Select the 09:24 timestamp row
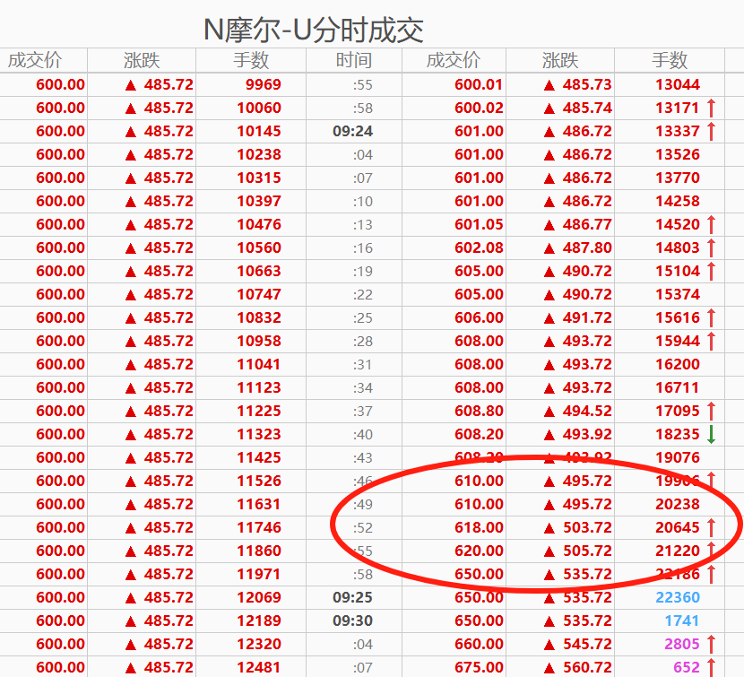 click(353, 131)
